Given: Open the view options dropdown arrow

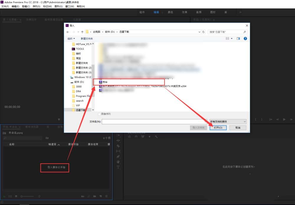Looking at the screenshot, I should click(232, 39).
